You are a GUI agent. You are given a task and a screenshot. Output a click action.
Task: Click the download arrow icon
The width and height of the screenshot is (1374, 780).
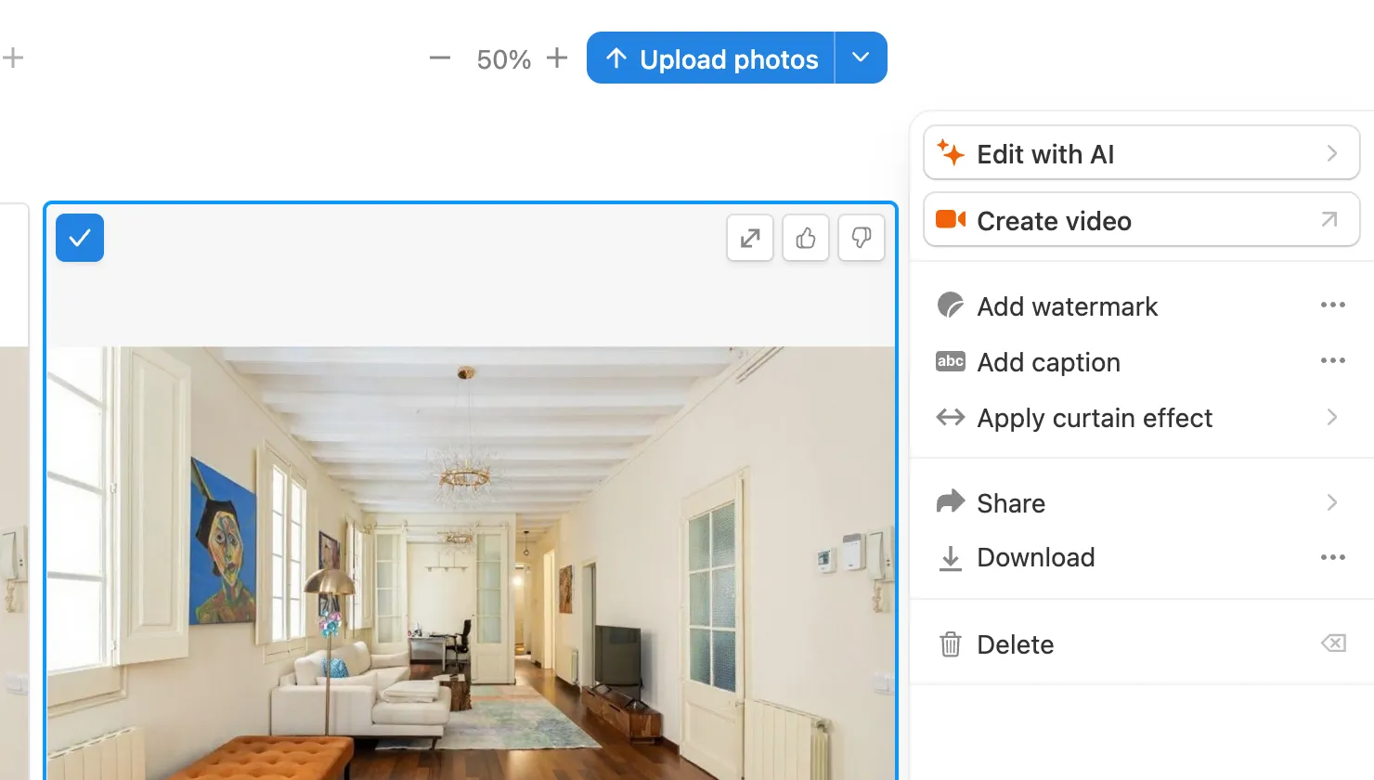pos(951,558)
